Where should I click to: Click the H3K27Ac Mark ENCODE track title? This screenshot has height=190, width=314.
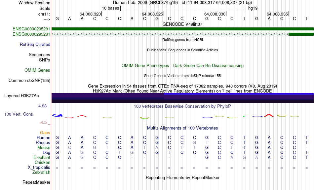[x=182, y=91]
